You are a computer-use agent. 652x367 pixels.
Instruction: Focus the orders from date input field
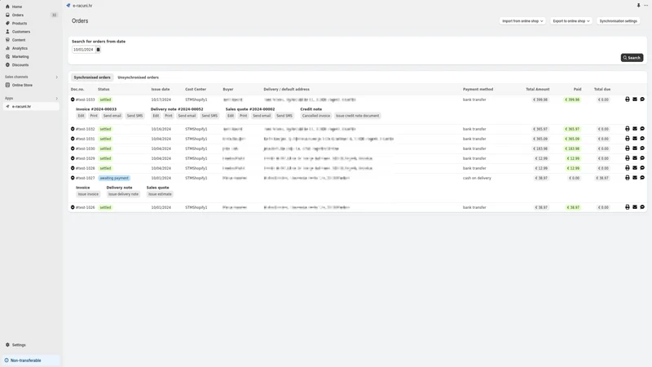(x=83, y=50)
